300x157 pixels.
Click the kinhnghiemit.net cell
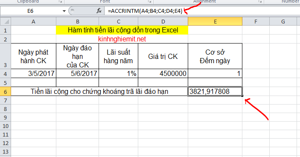122,39
